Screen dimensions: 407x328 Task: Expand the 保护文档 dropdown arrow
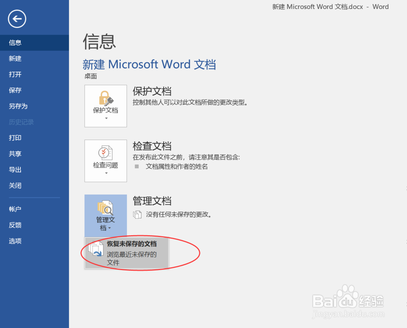[x=106, y=118]
